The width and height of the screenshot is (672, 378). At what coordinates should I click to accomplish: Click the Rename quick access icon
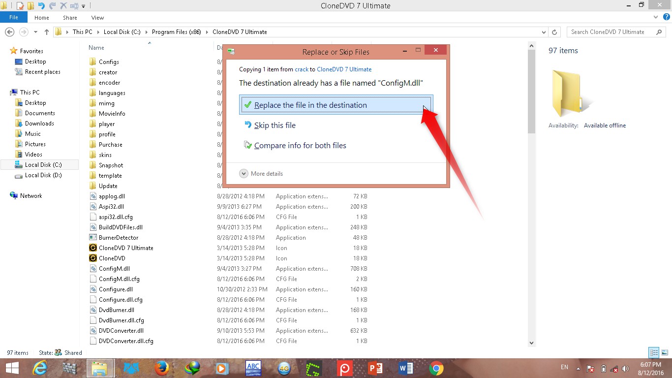(x=74, y=6)
